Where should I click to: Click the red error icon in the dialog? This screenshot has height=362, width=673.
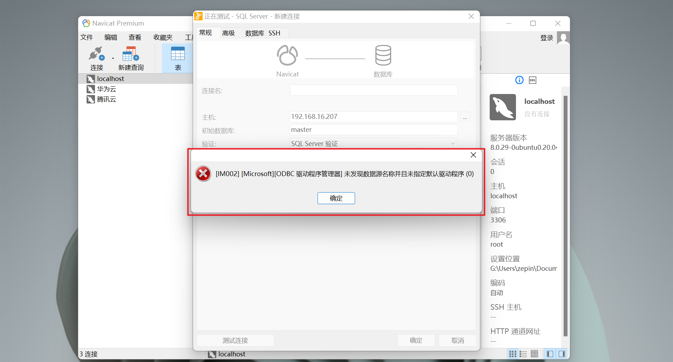tap(203, 174)
